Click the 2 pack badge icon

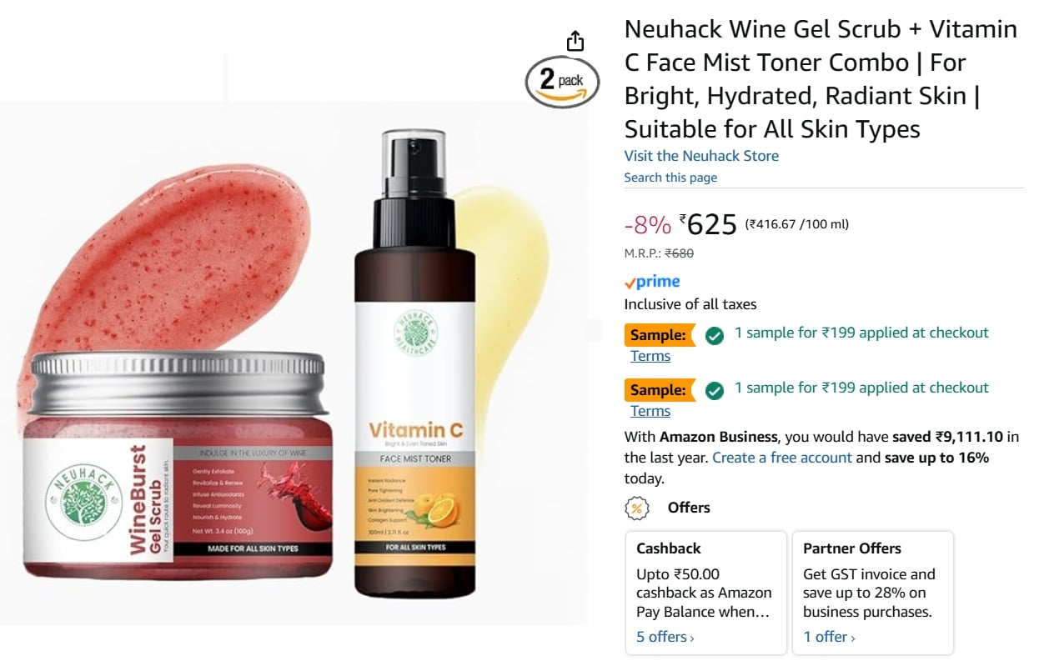point(562,82)
